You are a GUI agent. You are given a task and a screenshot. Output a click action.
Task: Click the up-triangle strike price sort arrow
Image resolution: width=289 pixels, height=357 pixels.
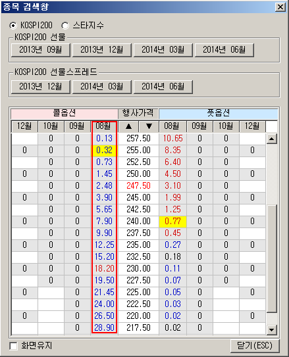(128, 126)
